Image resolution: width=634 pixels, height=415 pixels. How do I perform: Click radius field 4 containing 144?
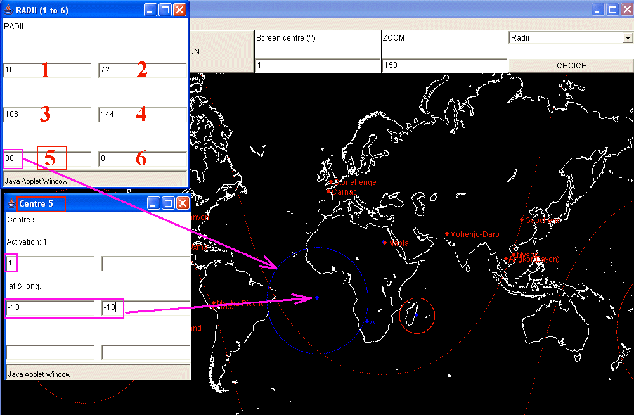coord(142,114)
